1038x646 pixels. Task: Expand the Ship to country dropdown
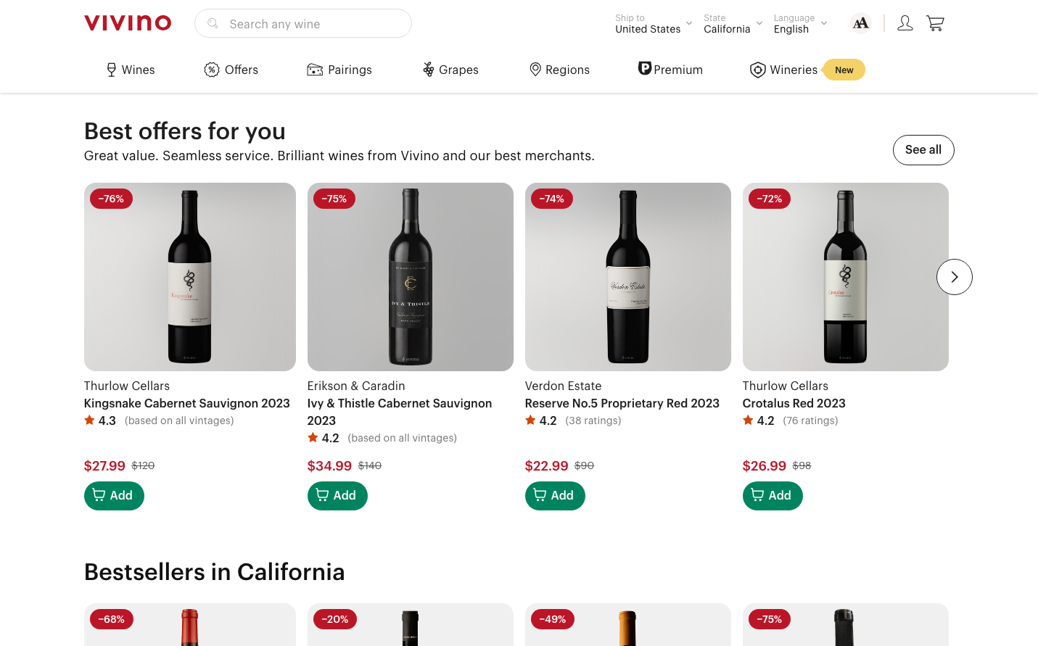(x=653, y=24)
